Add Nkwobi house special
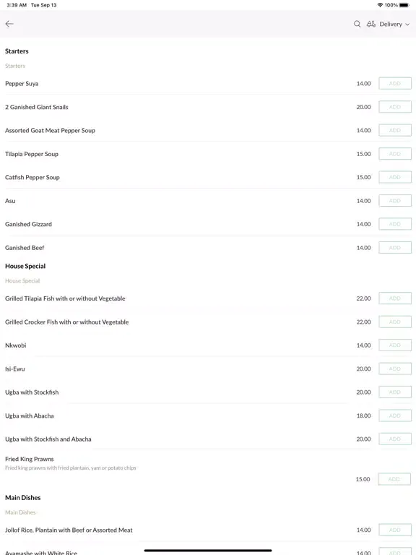 pyautogui.click(x=395, y=345)
